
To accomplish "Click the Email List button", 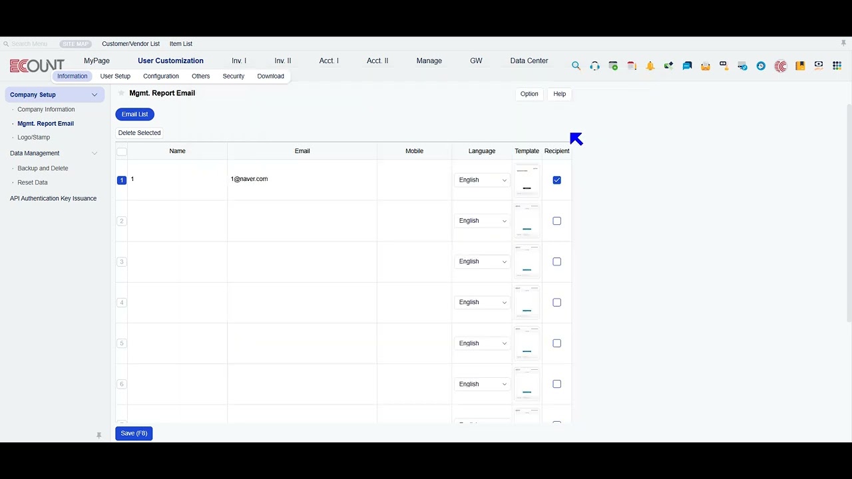I will click(134, 114).
